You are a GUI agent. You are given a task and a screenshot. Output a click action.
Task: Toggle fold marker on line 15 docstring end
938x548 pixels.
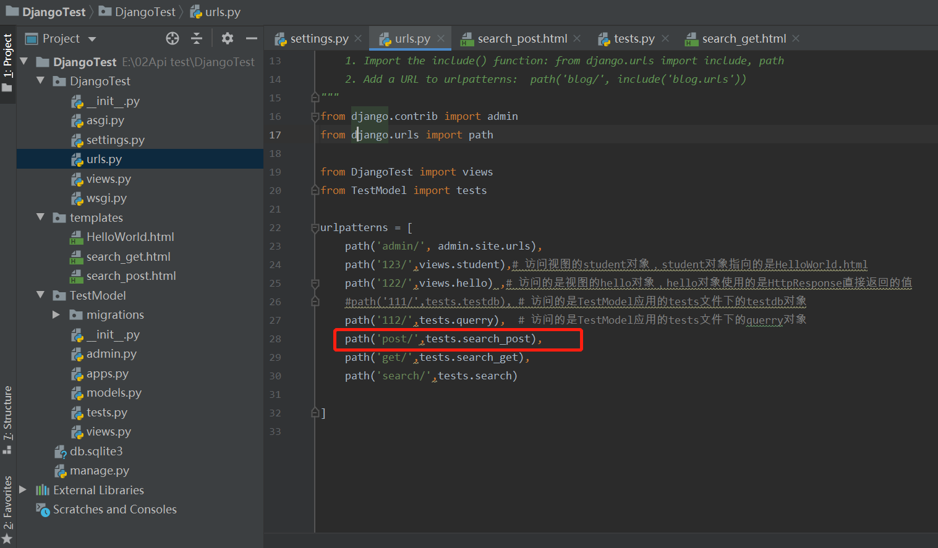pos(315,98)
